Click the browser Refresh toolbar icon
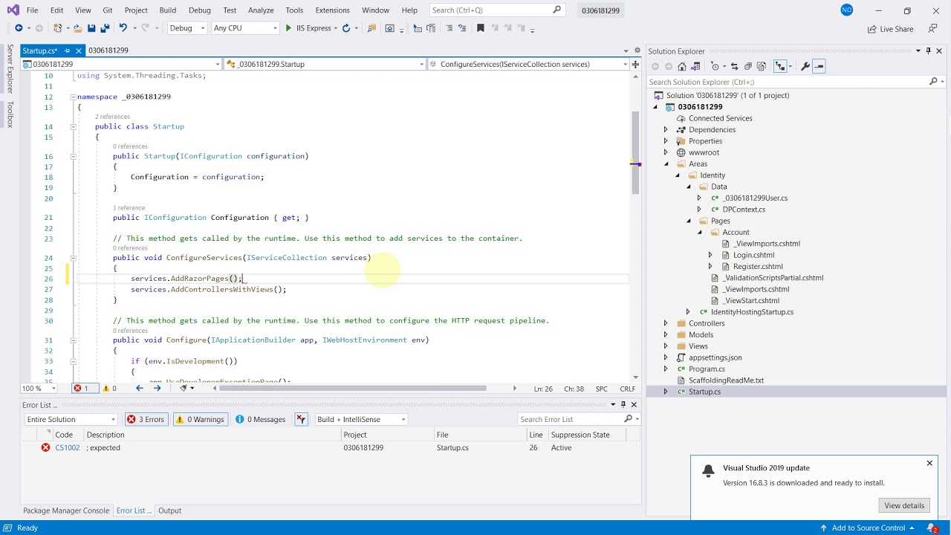This screenshot has width=951, height=535. coord(346,28)
